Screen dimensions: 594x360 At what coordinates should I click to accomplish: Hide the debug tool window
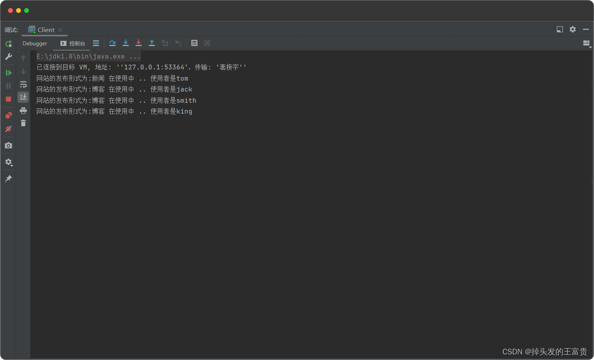coord(586,29)
